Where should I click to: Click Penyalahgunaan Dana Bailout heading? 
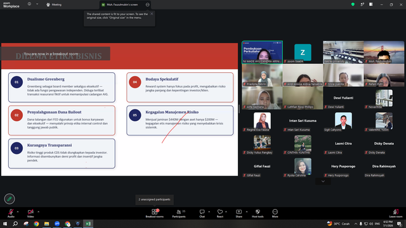[54, 112]
